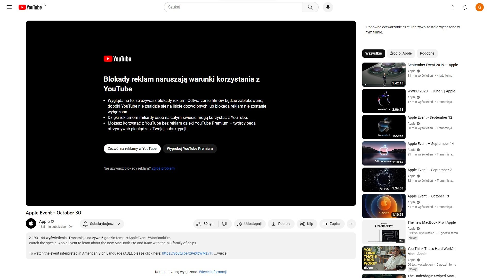Screen dimensions: 491x278
Task: Click the Apple channel avatar
Action: click(x=31, y=223)
